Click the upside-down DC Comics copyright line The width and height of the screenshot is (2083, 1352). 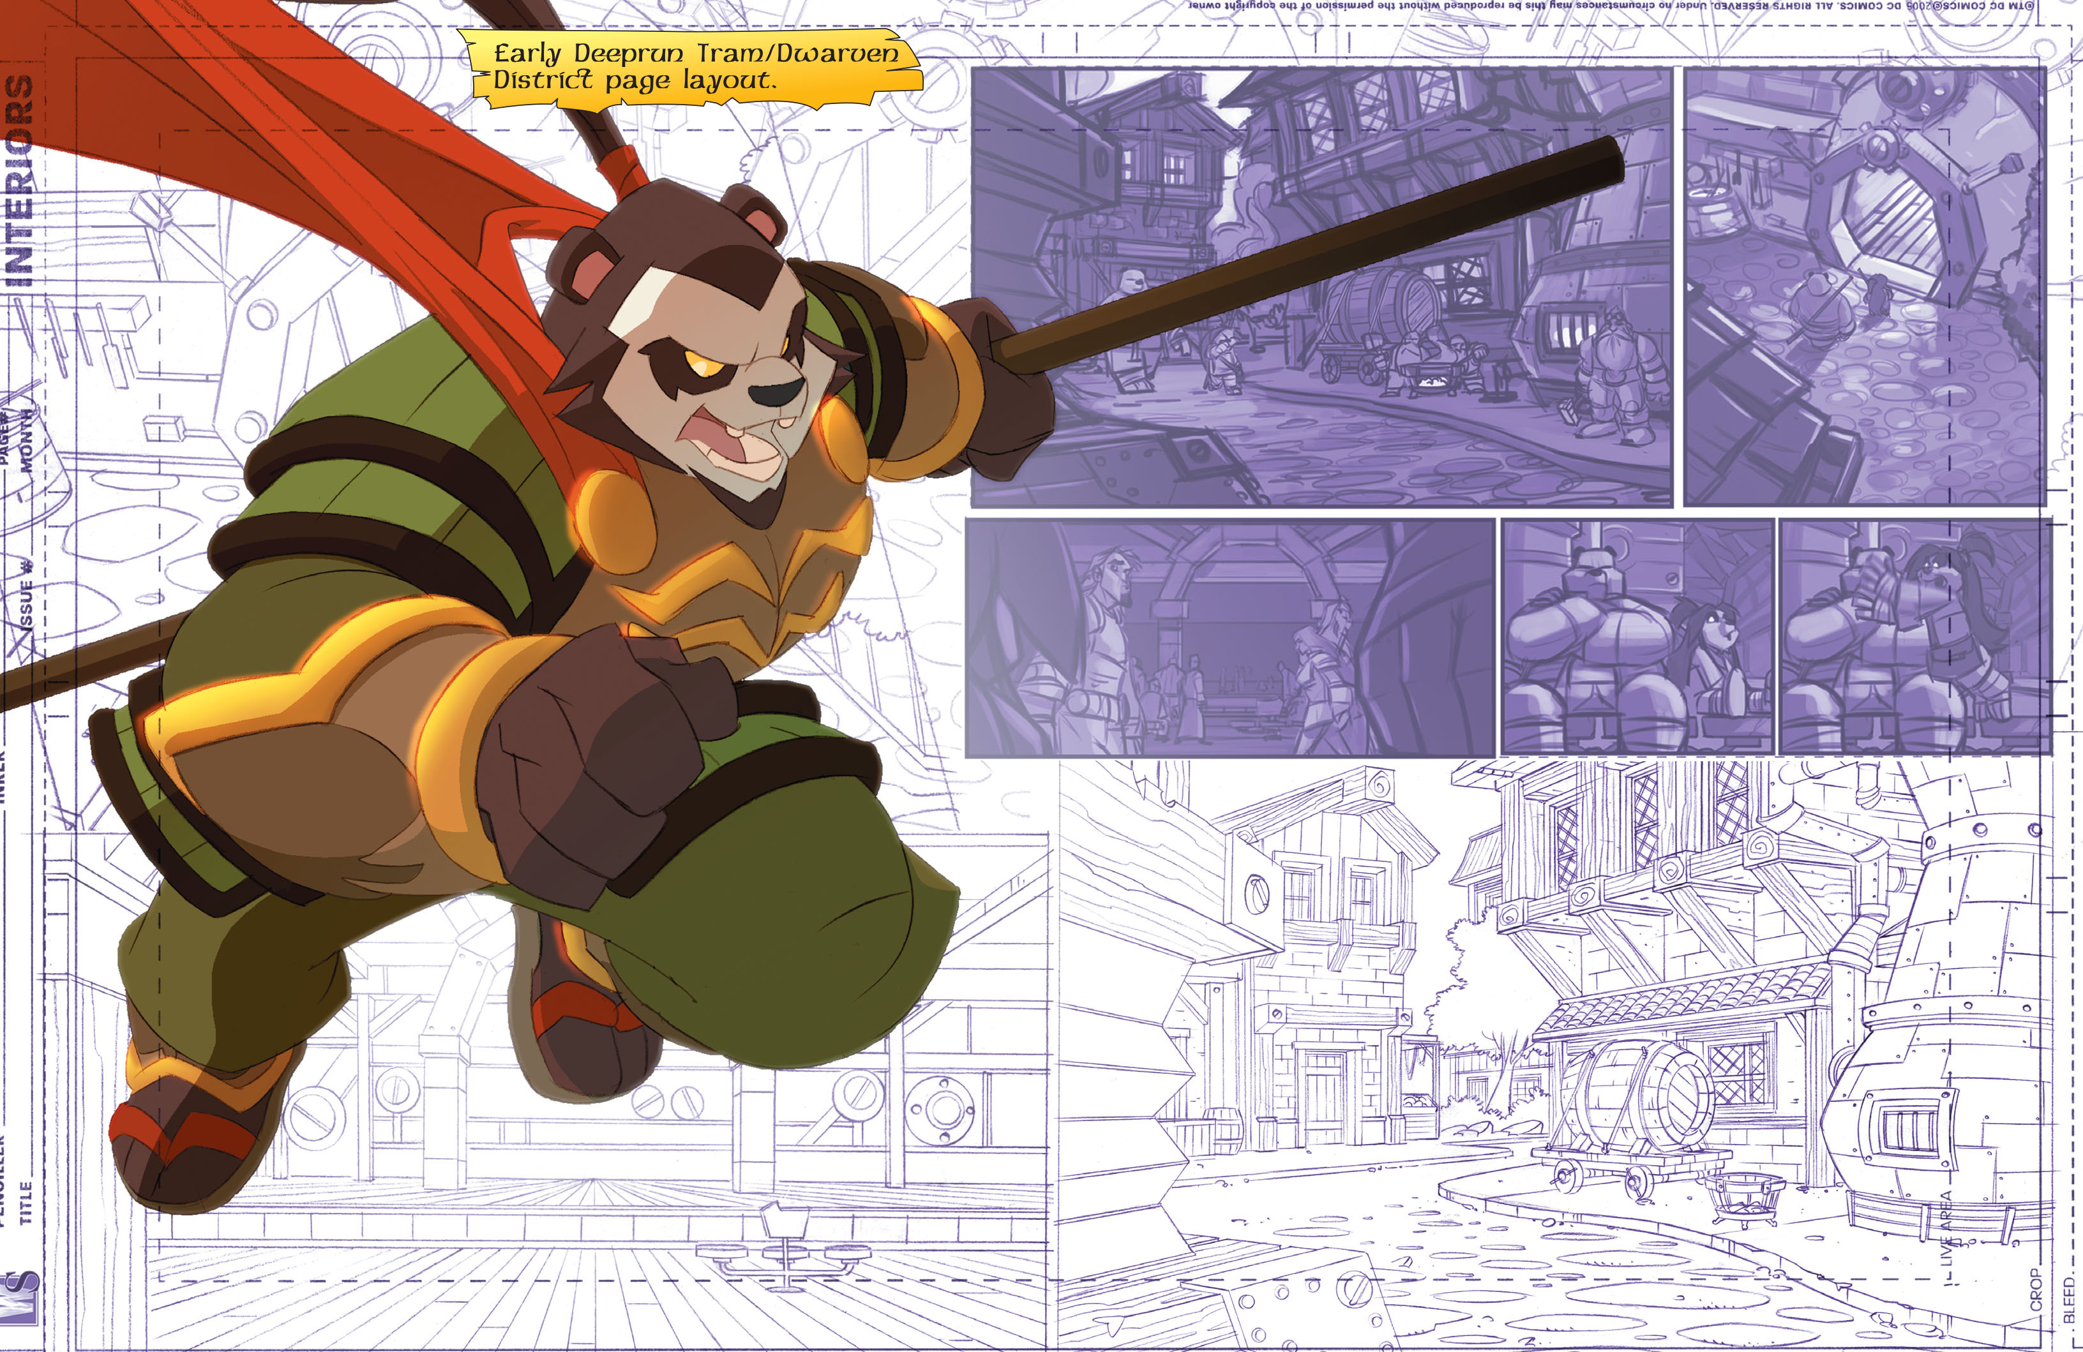pyautogui.click(x=1611, y=7)
